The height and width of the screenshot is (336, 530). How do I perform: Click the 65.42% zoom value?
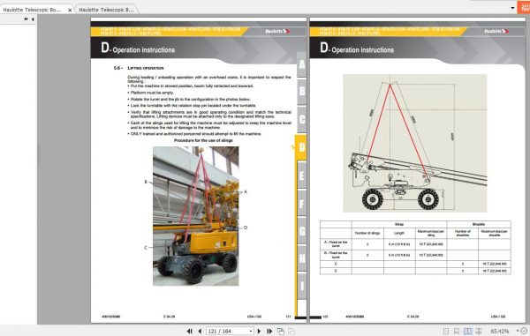500,332
